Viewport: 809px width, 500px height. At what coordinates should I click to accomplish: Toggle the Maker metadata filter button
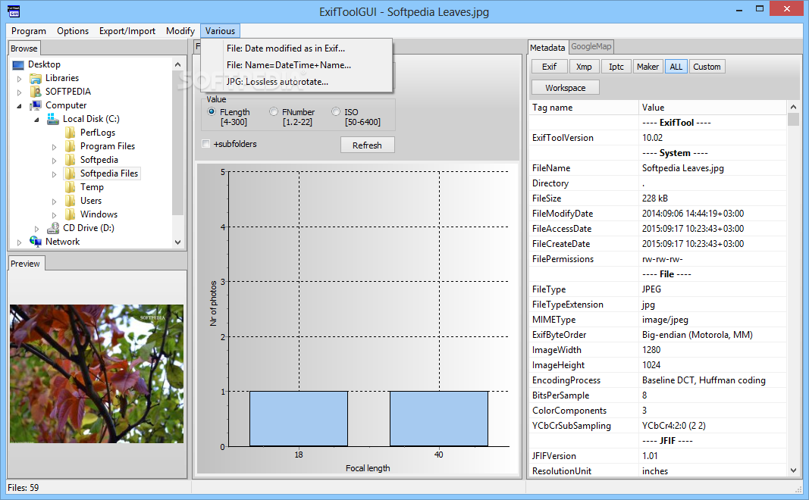click(648, 67)
